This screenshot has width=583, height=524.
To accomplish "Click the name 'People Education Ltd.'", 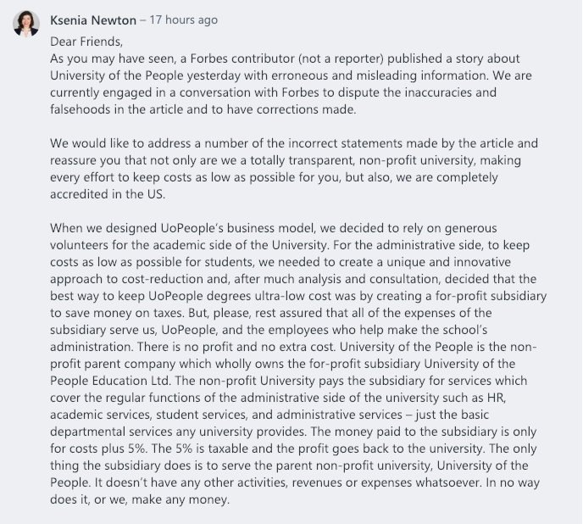I will pos(111,381).
